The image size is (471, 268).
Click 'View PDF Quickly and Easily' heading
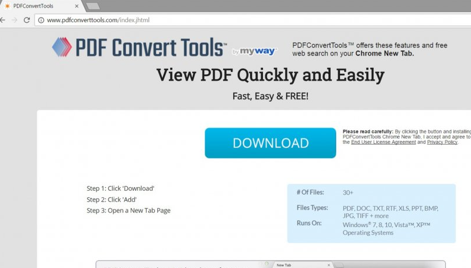coord(271,74)
